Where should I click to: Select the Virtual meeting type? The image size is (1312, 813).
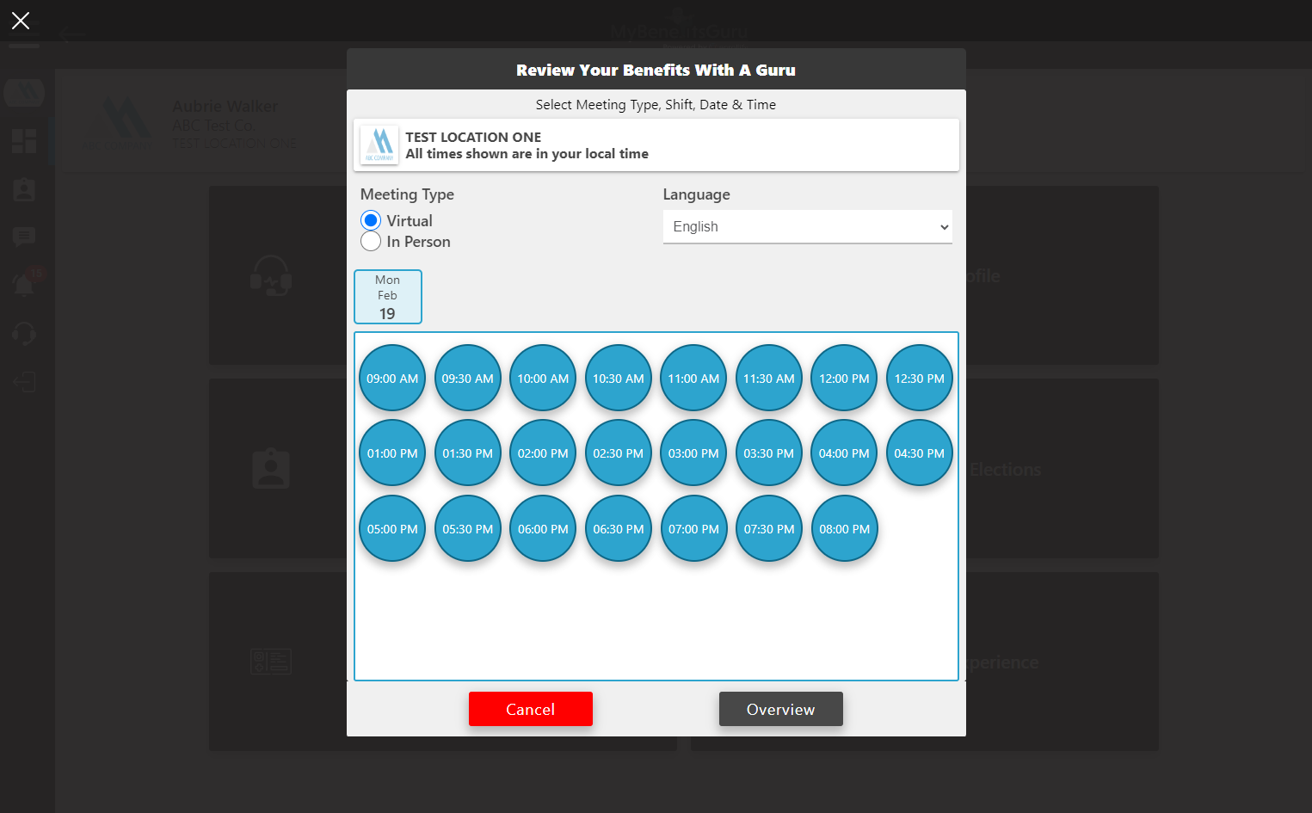(x=371, y=220)
